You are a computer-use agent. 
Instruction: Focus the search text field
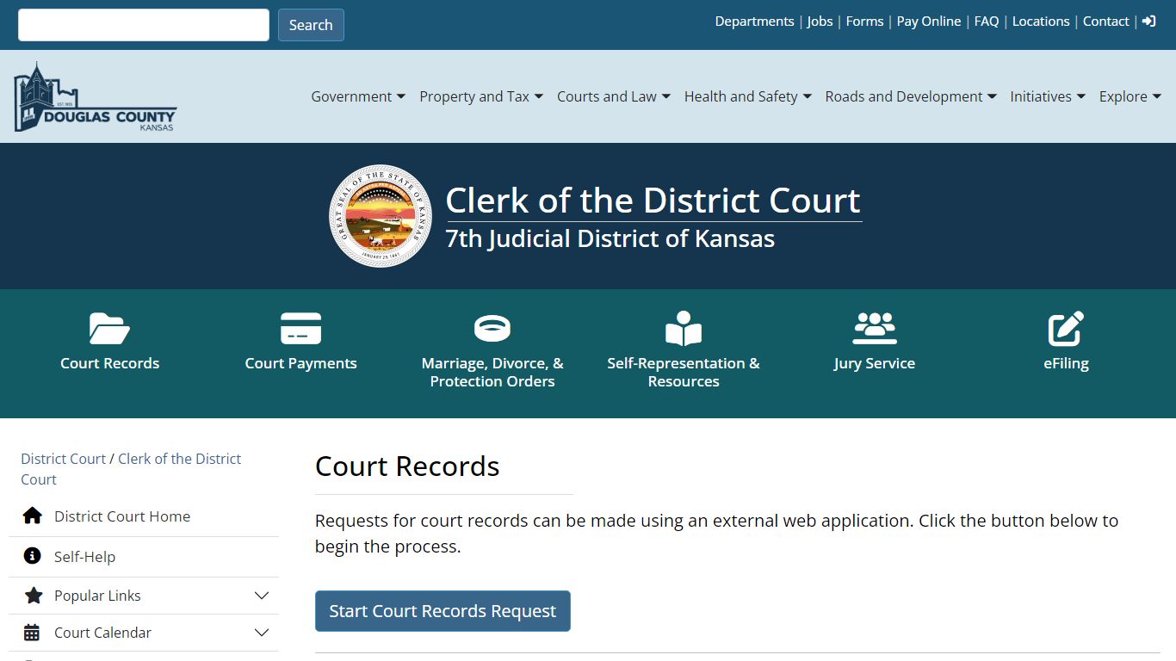pyautogui.click(x=144, y=25)
